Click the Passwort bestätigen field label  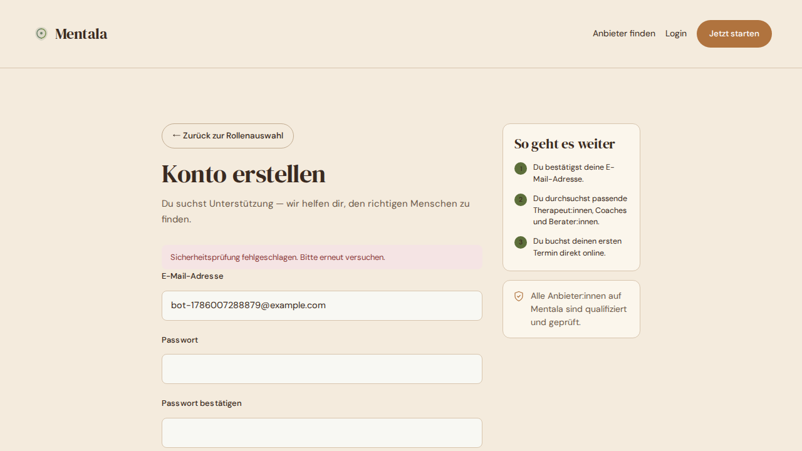pos(202,403)
